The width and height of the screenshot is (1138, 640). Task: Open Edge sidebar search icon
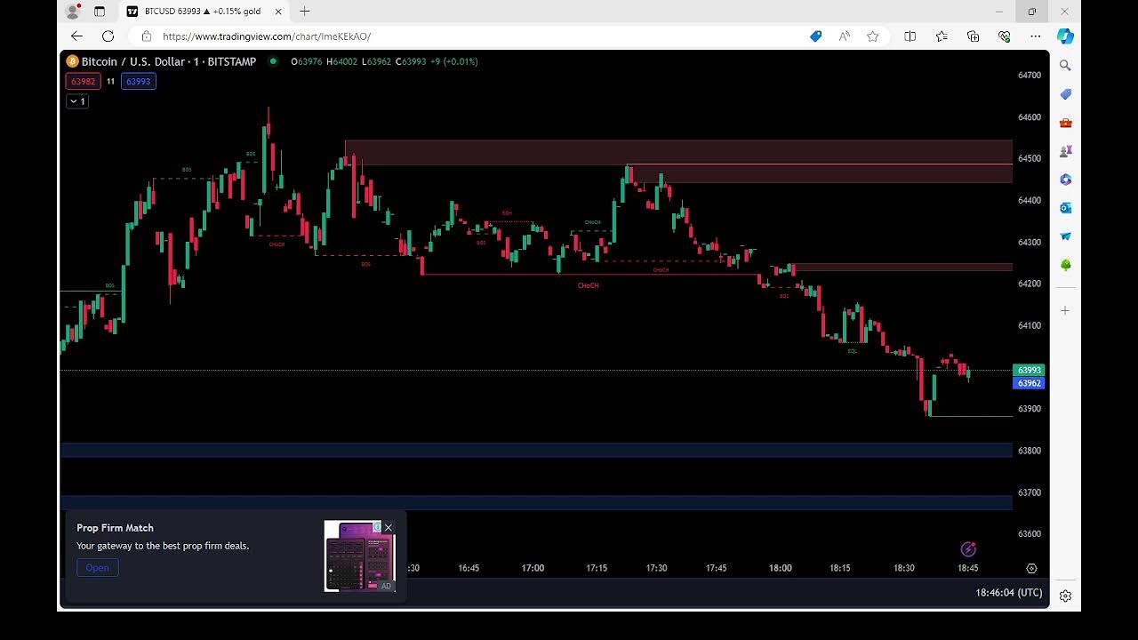pos(1065,66)
